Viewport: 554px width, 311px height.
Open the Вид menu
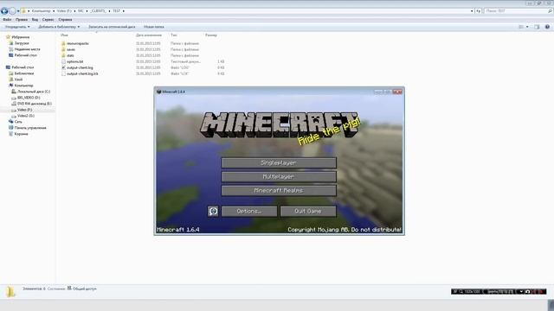[35, 20]
